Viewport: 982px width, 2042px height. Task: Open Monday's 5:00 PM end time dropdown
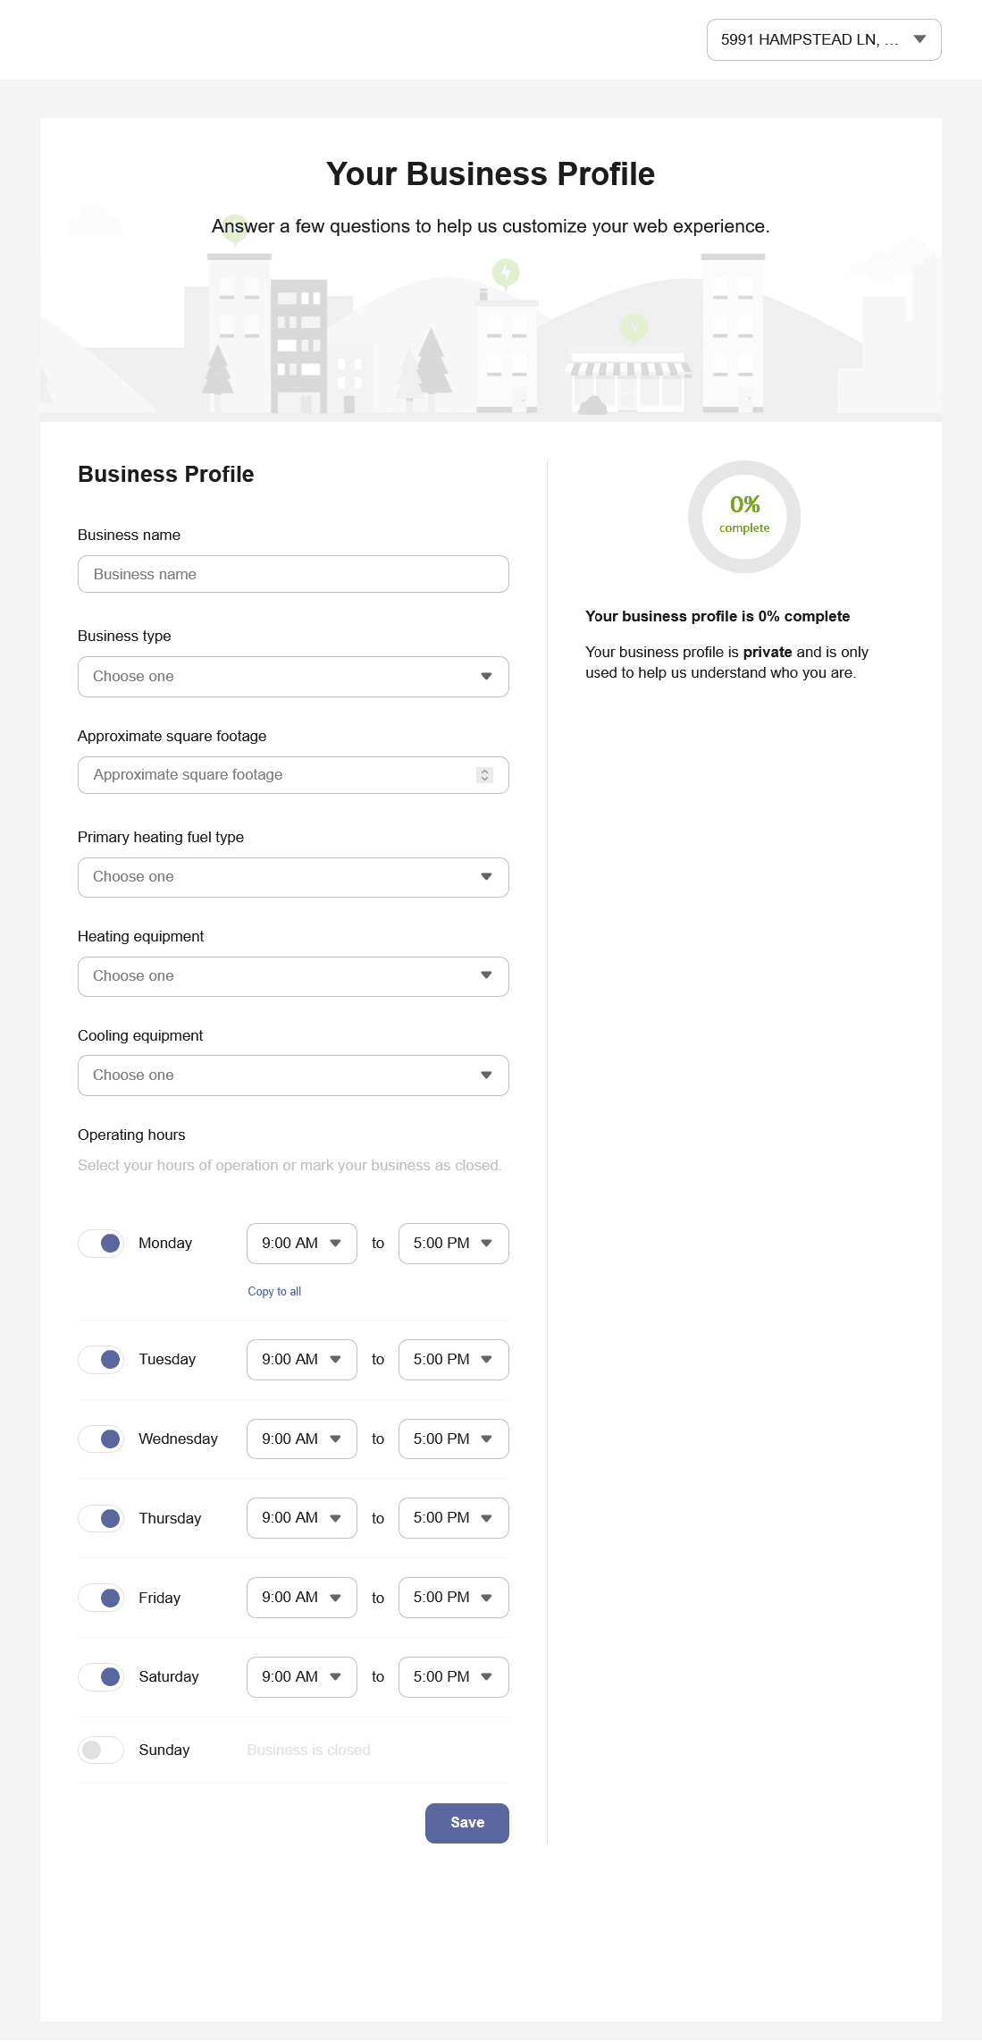tap(453, 1243)
